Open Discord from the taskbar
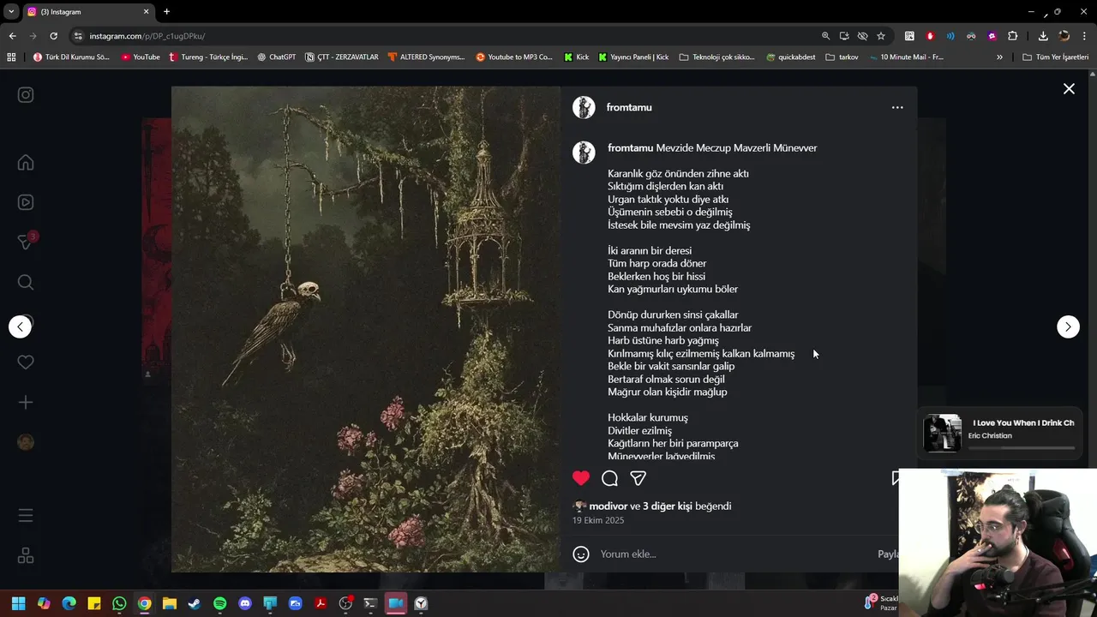The image size is (1097, 617). coord(245,603)
